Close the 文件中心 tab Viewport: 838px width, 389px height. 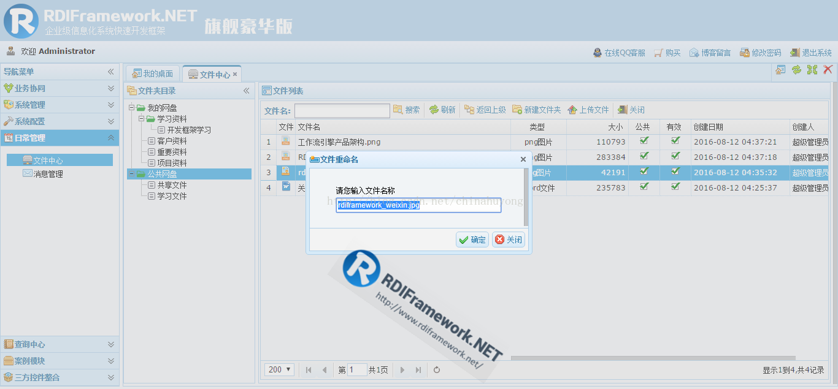coord(235,74)
